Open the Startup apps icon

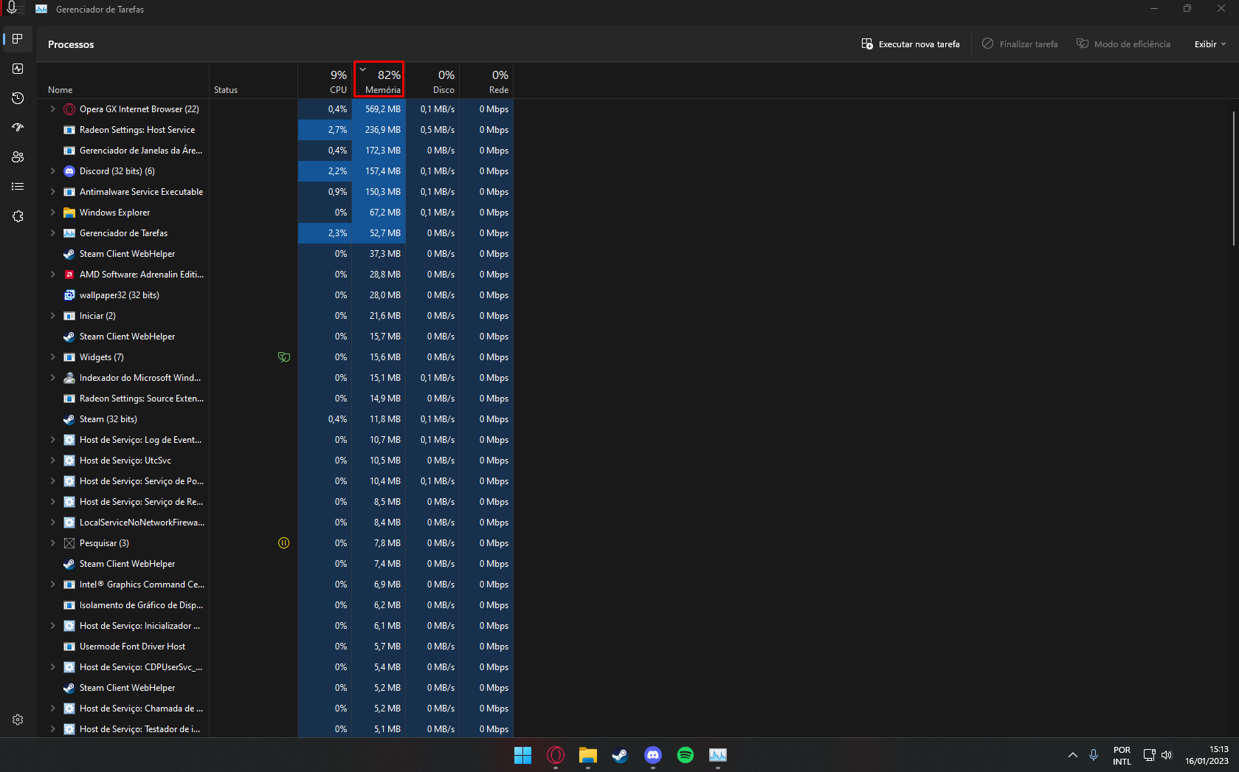tap(18, 128)
